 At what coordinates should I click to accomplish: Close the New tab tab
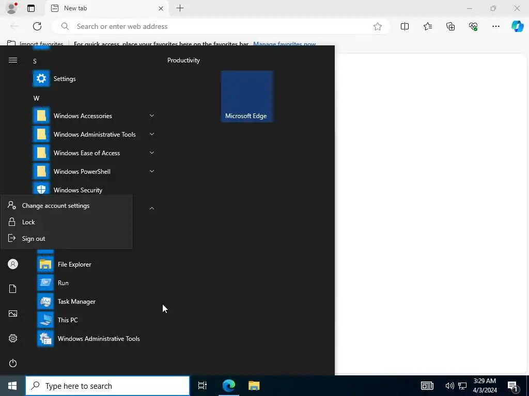[161, 8]
